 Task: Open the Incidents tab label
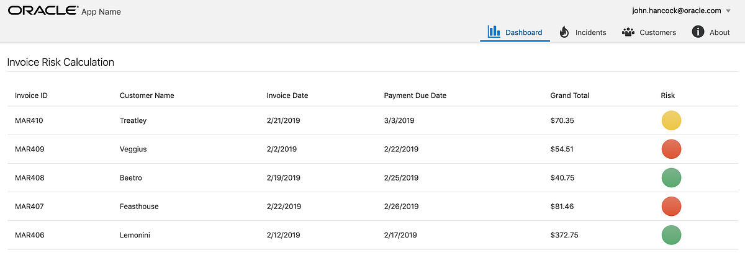coord(590,32)
